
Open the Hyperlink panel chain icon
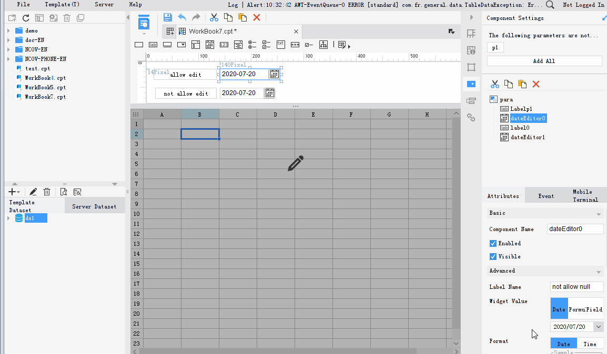pyautogui.click(x=471, y=118)
